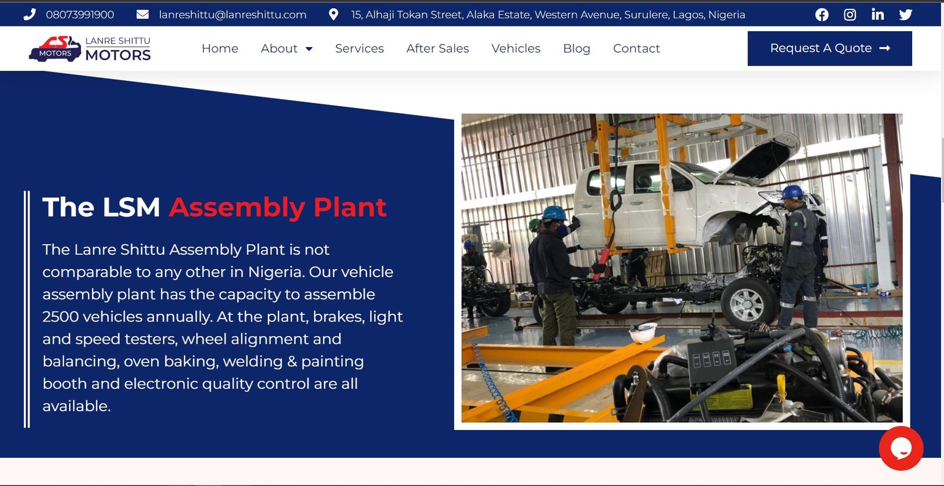This screenshot has height=486, width=944.
Task: Open the About menu item
Action: [x=279, y=48]
